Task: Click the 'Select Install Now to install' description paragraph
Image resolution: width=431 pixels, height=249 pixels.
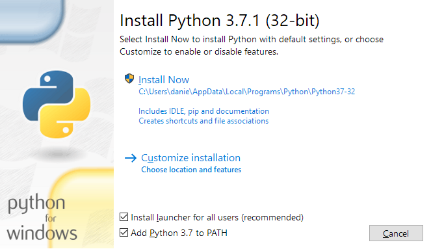Action: [252, 46]
